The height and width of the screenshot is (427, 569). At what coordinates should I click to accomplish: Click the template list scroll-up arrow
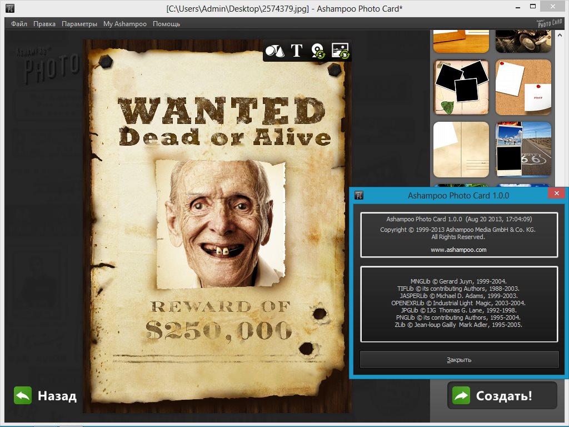click(560, 36)
